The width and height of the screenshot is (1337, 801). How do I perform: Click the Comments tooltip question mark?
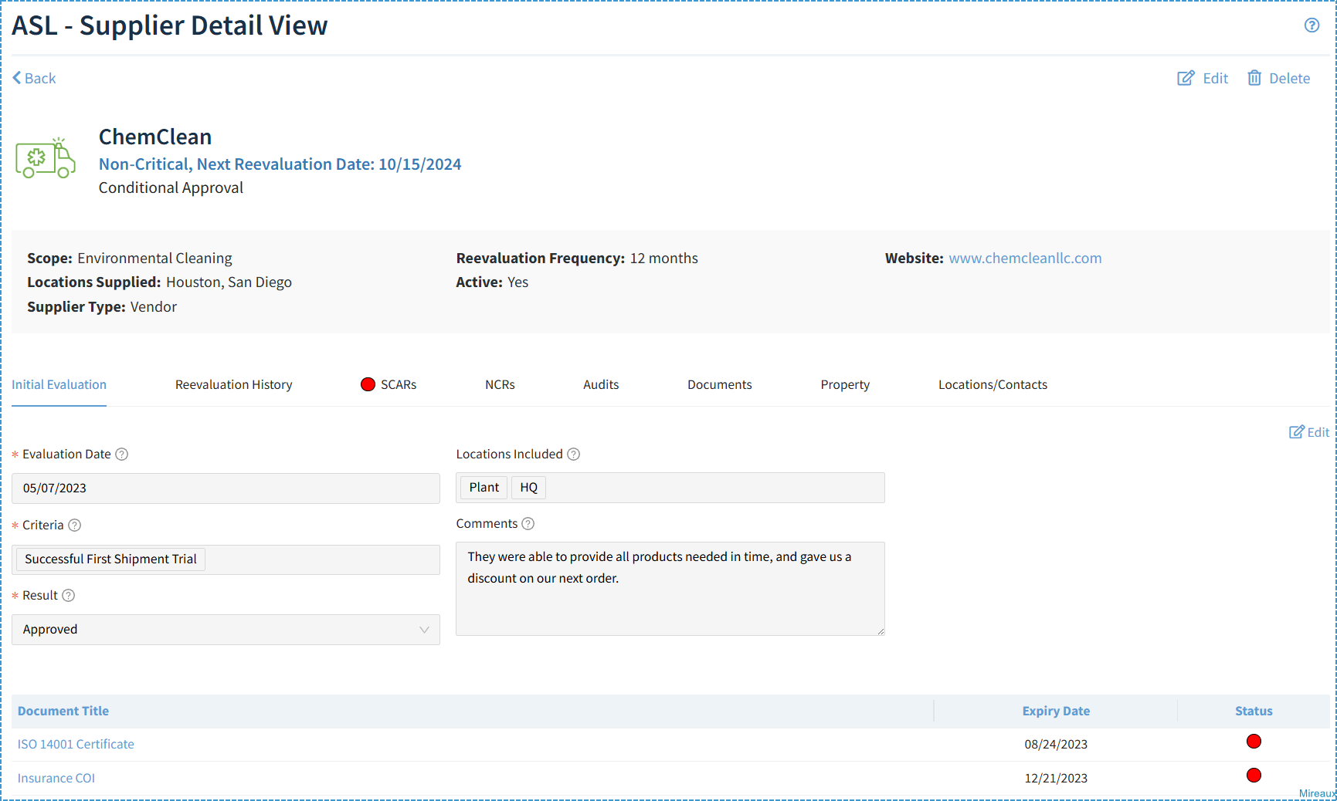pyautogui.click(x=528, y=523)
